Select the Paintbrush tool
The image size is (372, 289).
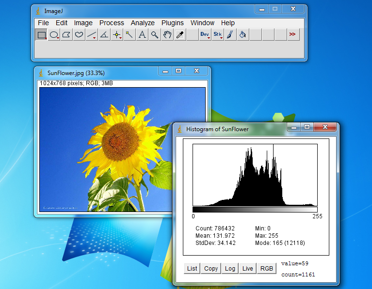[x=230, y=35]
